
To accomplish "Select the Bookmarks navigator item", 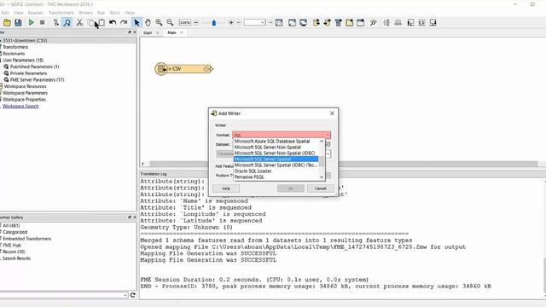I will click(14, 54).
